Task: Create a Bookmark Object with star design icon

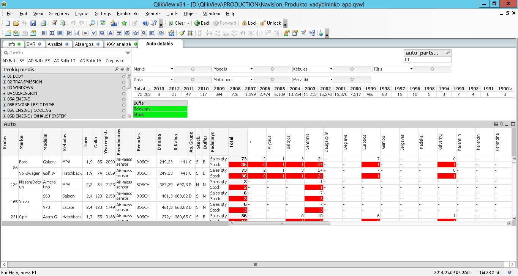Action: (x=135, y=33)
